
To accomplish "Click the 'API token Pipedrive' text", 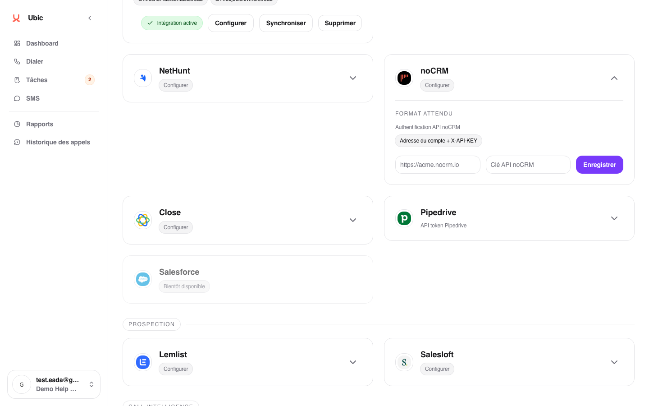I will (x=443, y=226).
